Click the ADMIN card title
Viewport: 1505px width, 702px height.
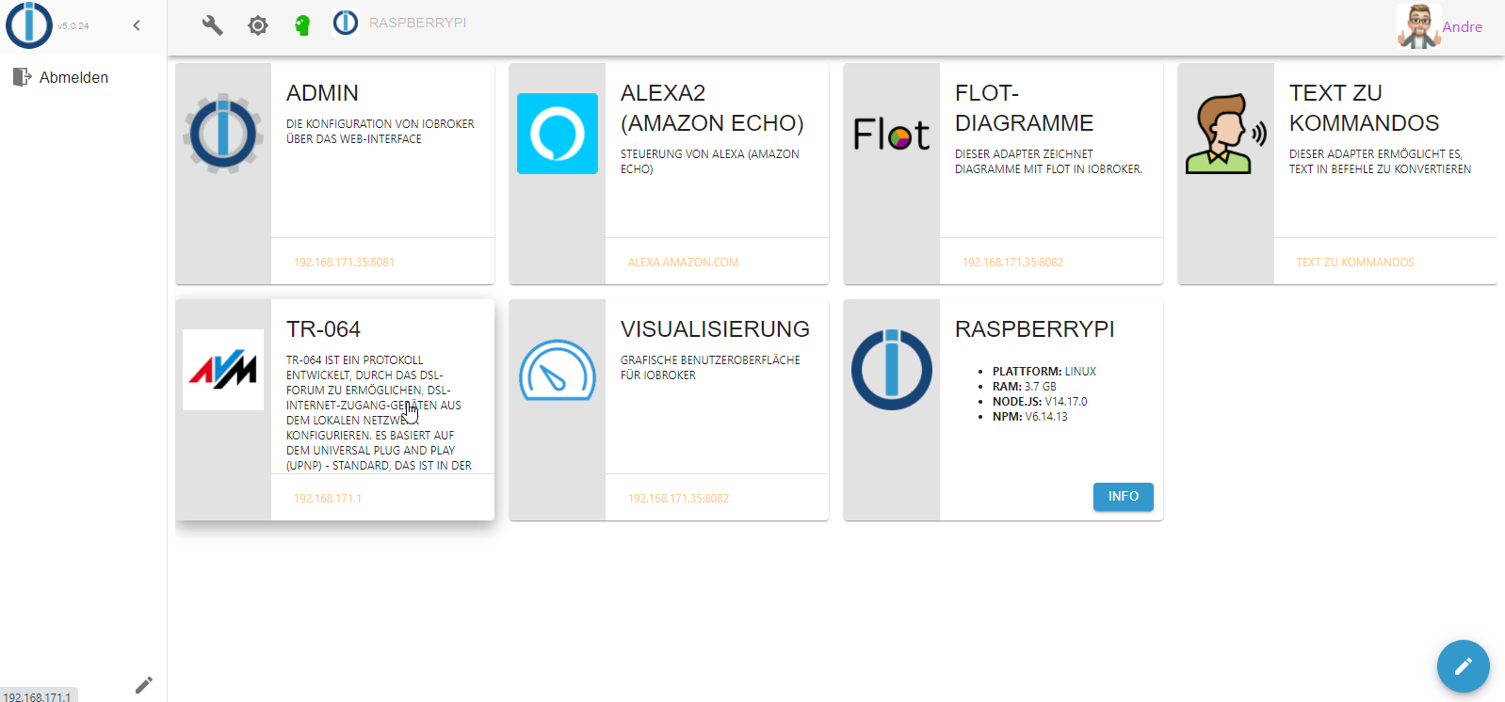[x=322, y=93]
